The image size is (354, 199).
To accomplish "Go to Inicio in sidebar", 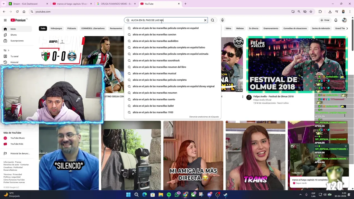I will click(x=17, y=29).
